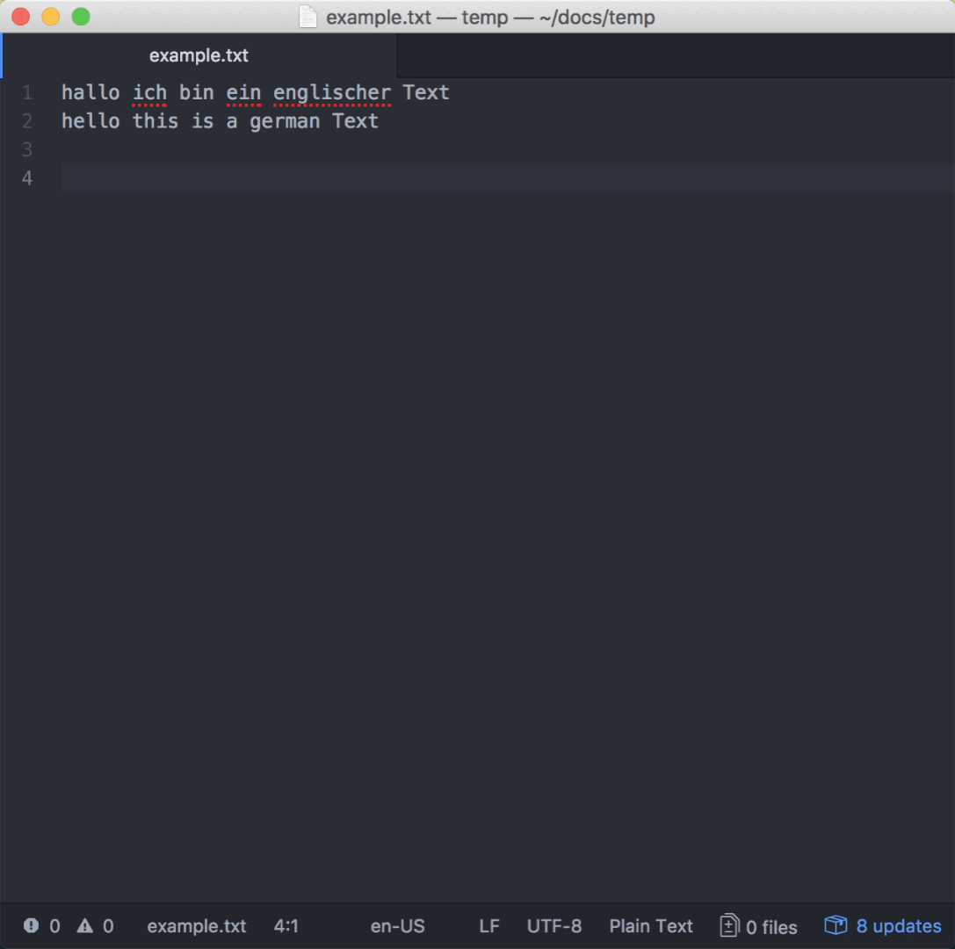Change spell-check language via en-US indicator
The image size is (955, 949).
point(397,926)
